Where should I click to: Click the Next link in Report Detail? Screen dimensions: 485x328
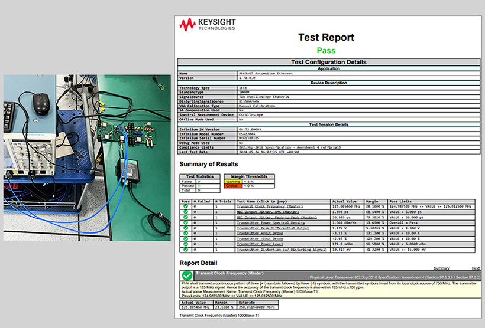tap(476, 268)
